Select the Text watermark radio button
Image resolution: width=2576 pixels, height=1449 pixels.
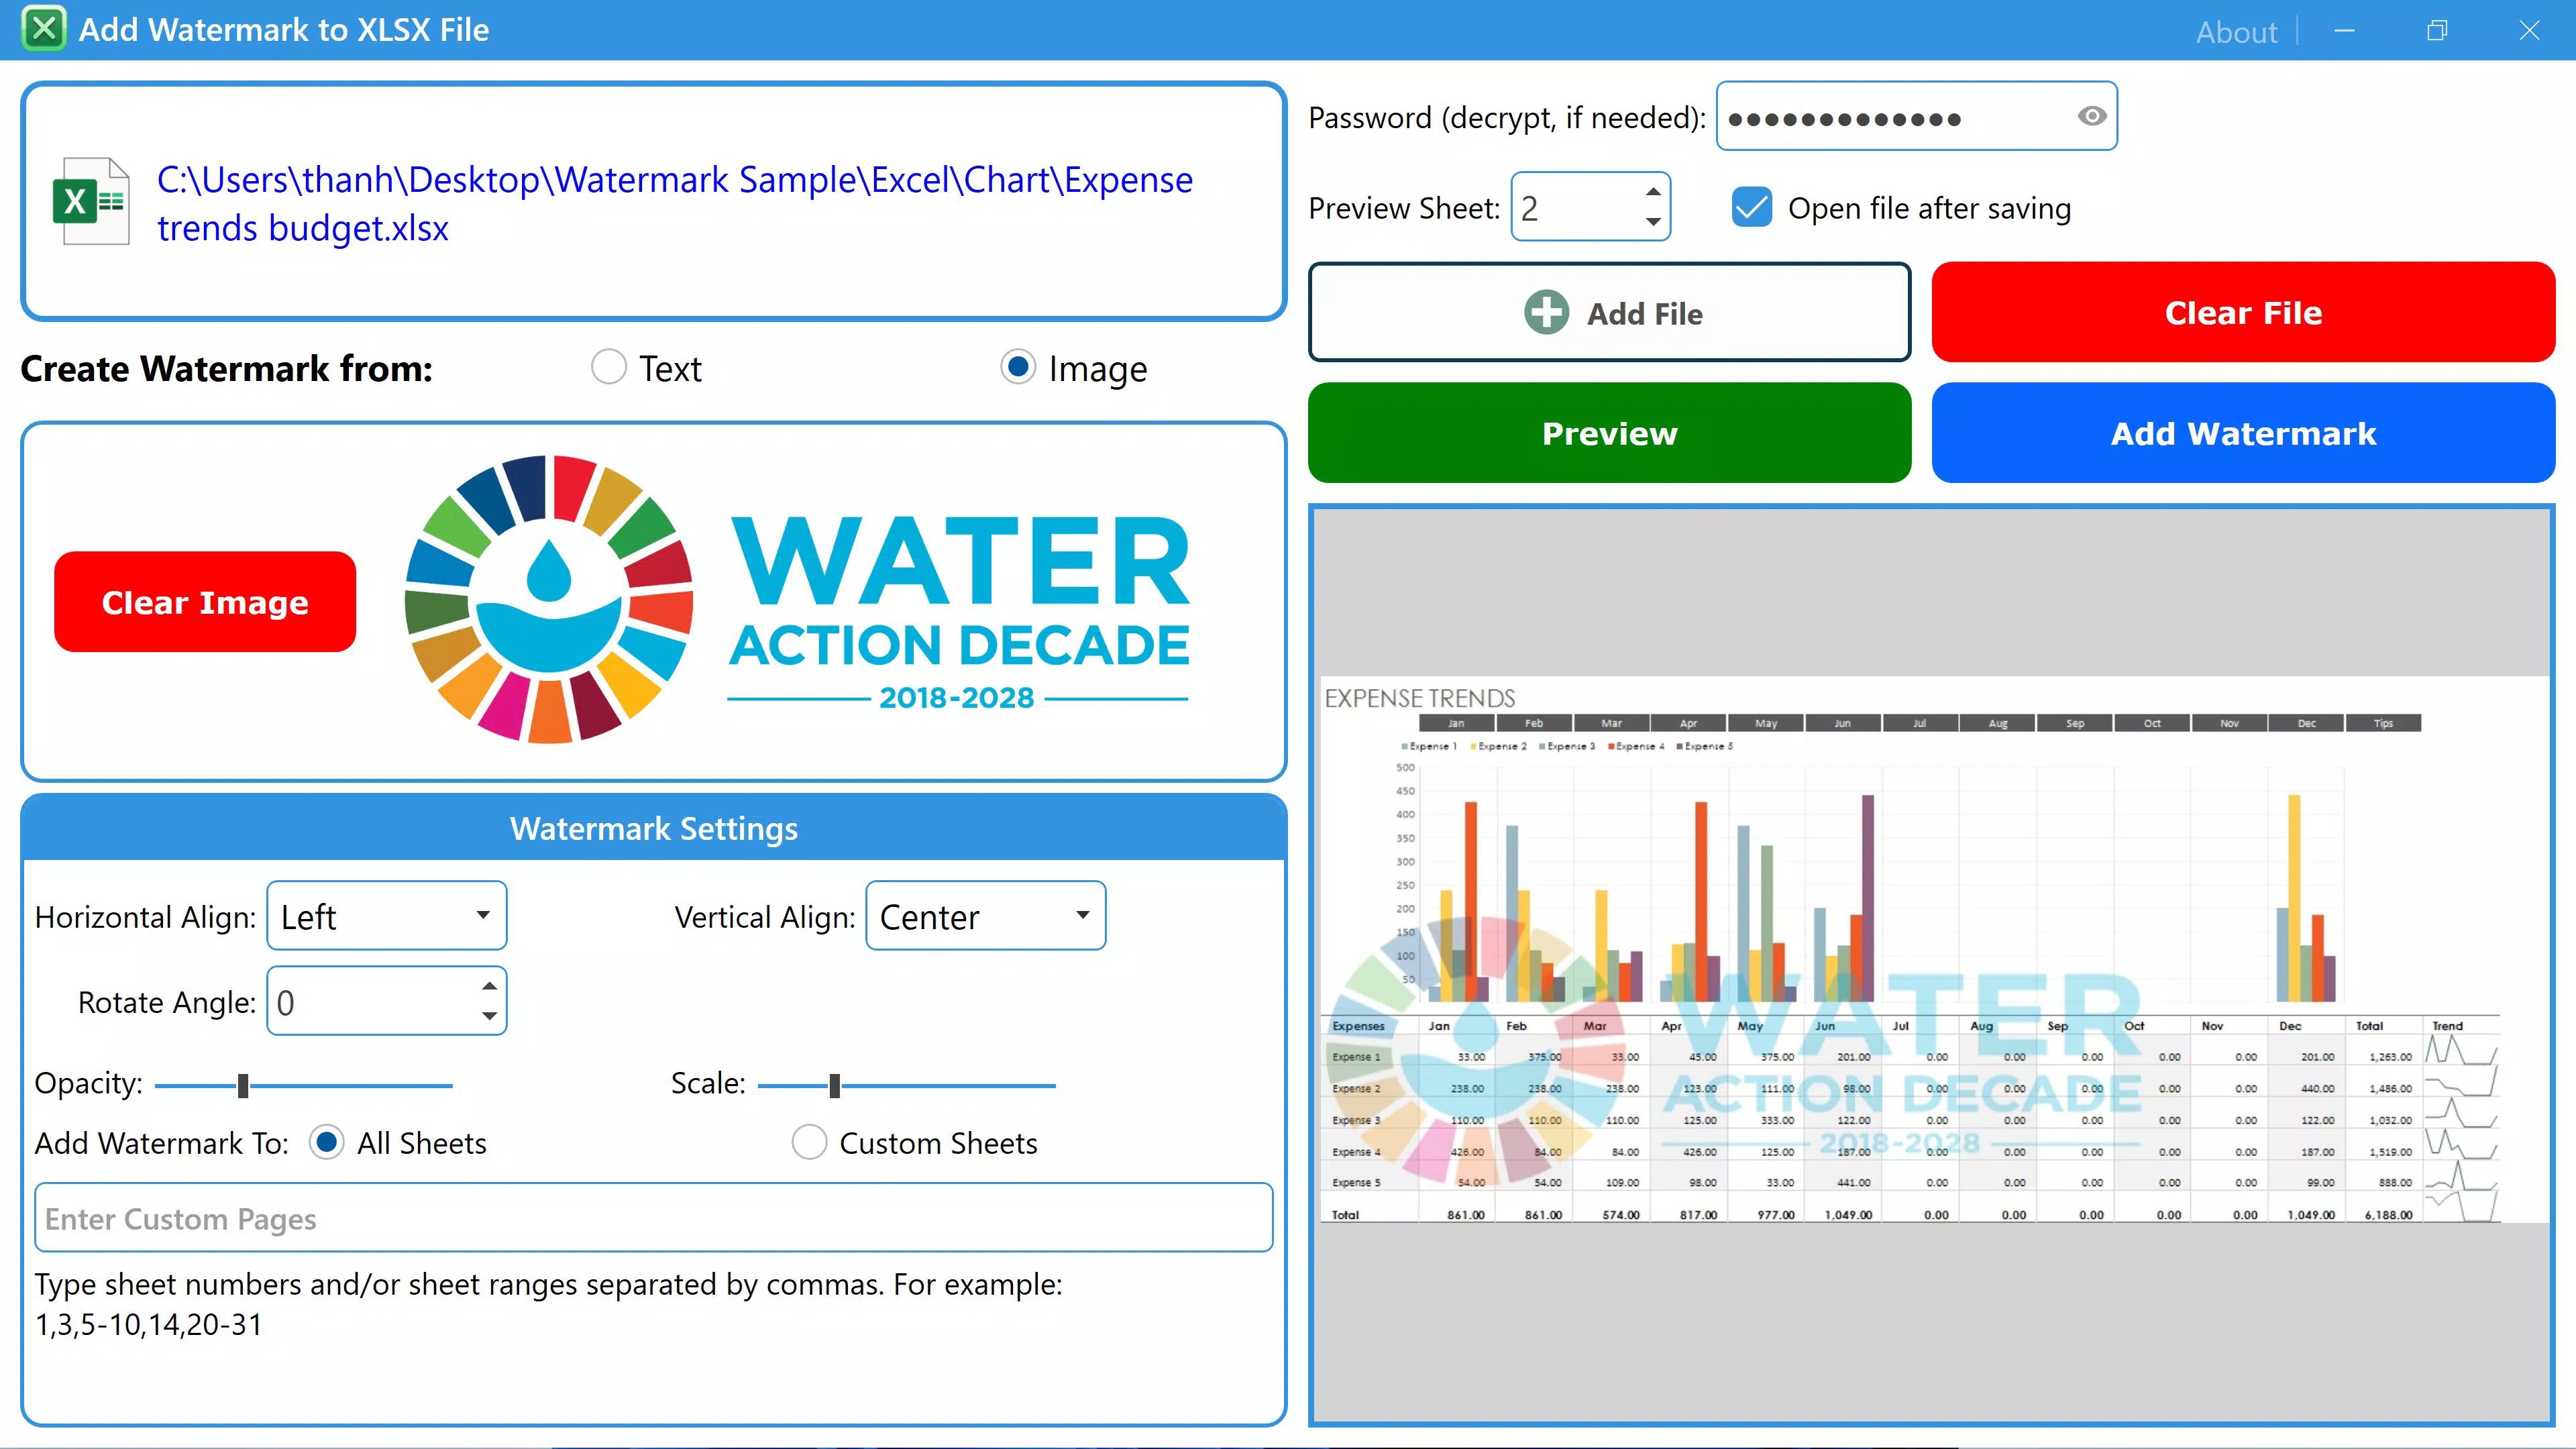pos(608,368)
